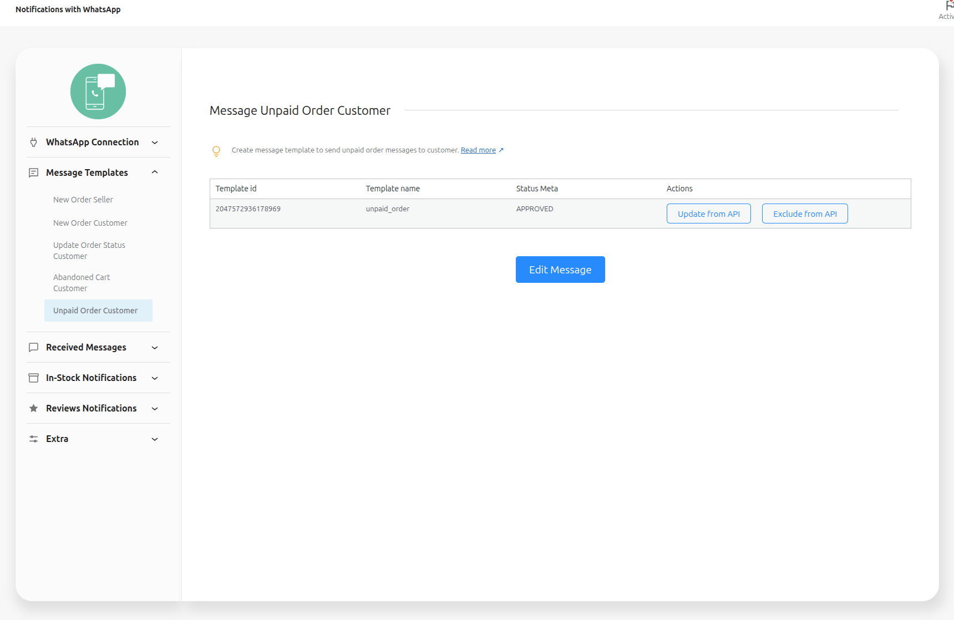Click the Update from API button
Image resolution: width=954 pixels, height=620 pixels.
pos(708,214)
